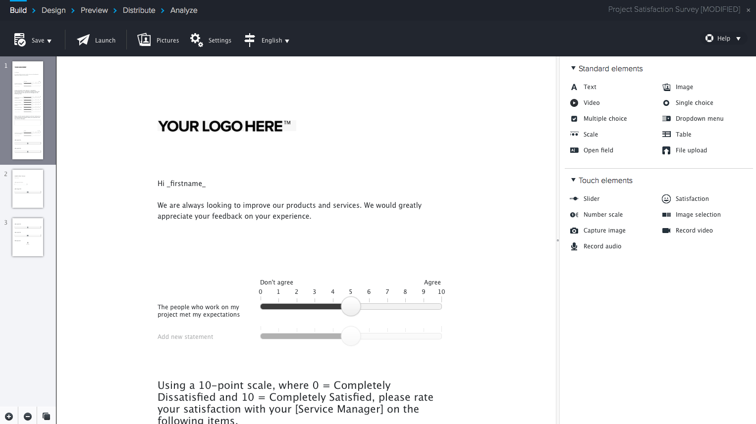Viewport: 756px width, 424px height.
Task: Switch to the Preview tab
Action: pos(94,10)
